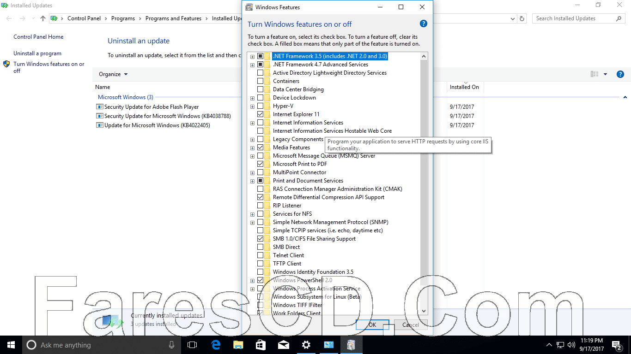Click the search magnifier in Search Installed Updates

(x=619, y=18)
